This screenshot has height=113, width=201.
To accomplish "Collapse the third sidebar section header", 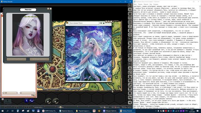I will point(130,51).
